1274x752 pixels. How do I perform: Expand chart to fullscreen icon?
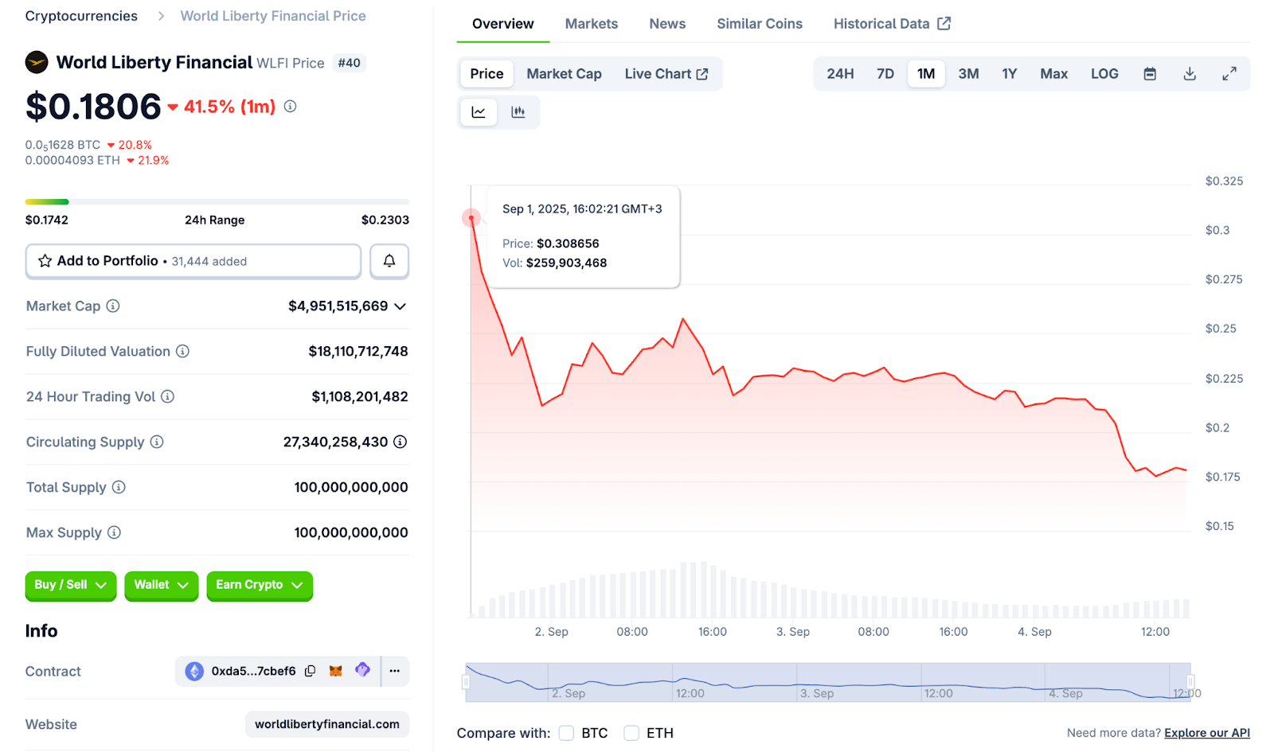point(1229,74)
